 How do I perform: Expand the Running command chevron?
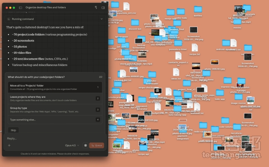102,19
